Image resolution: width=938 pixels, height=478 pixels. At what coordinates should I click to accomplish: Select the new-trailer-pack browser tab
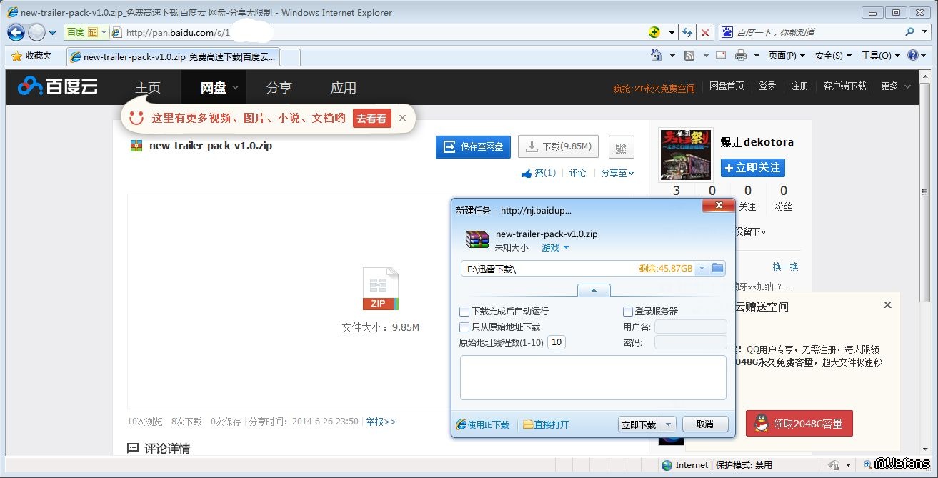pos(172,56)
